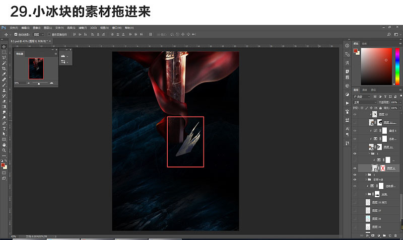Toggle visibility of 曲线 5 layer

click(355, 131)
